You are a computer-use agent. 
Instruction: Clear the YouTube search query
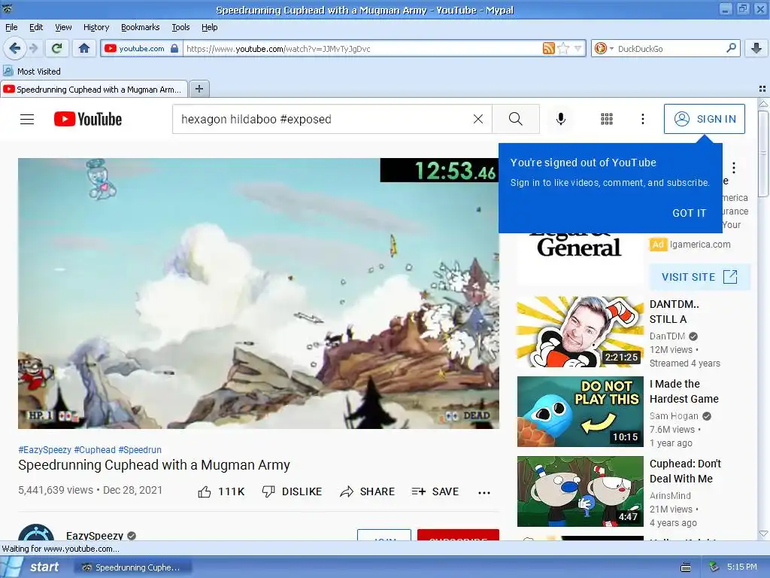tap(477, 119)
